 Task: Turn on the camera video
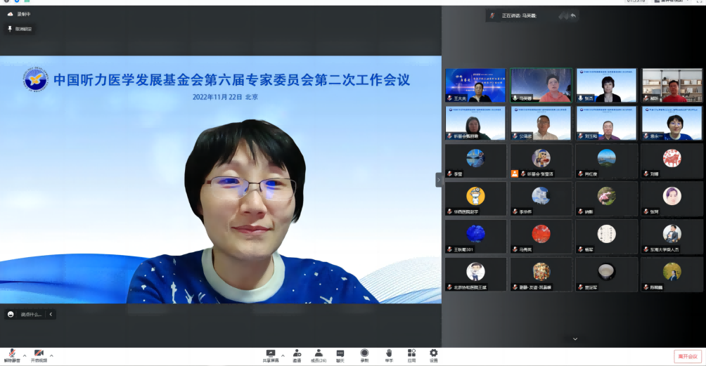click(x=39, y=354)
